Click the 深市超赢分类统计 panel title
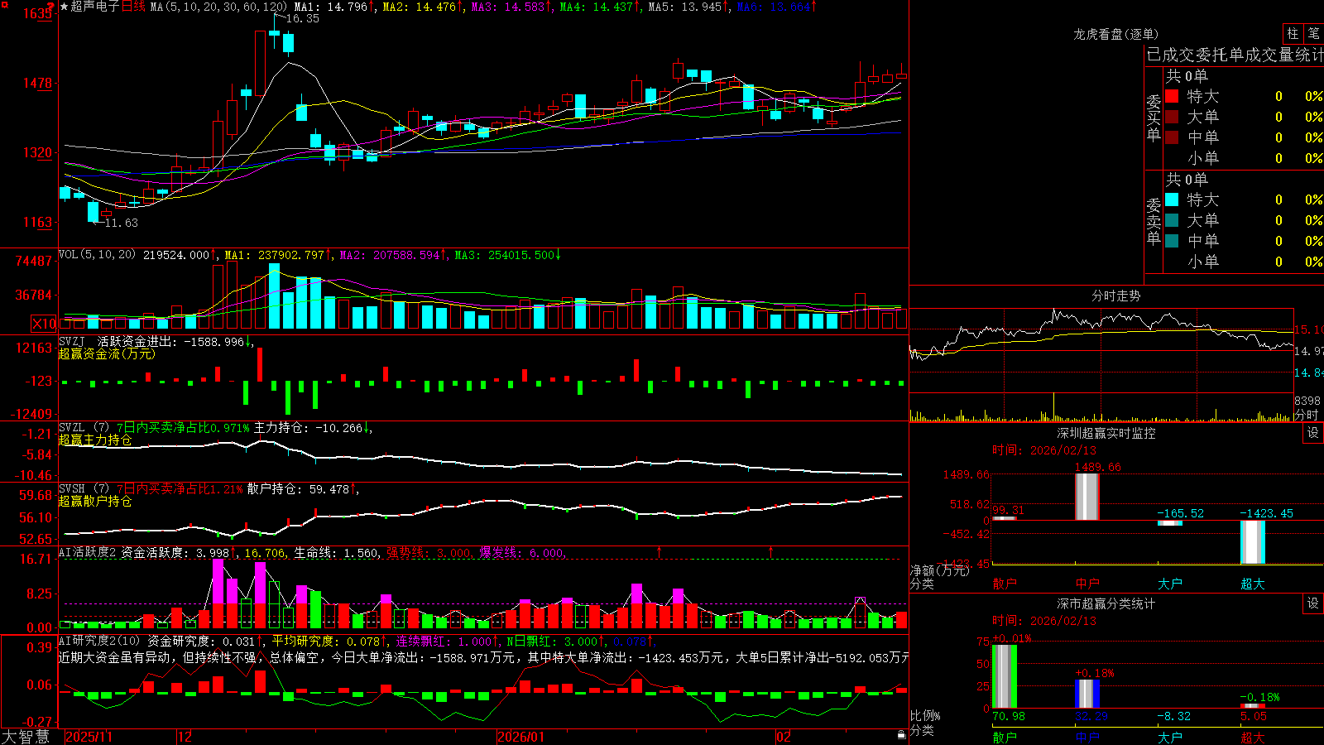 click(x=1106, y=603)
